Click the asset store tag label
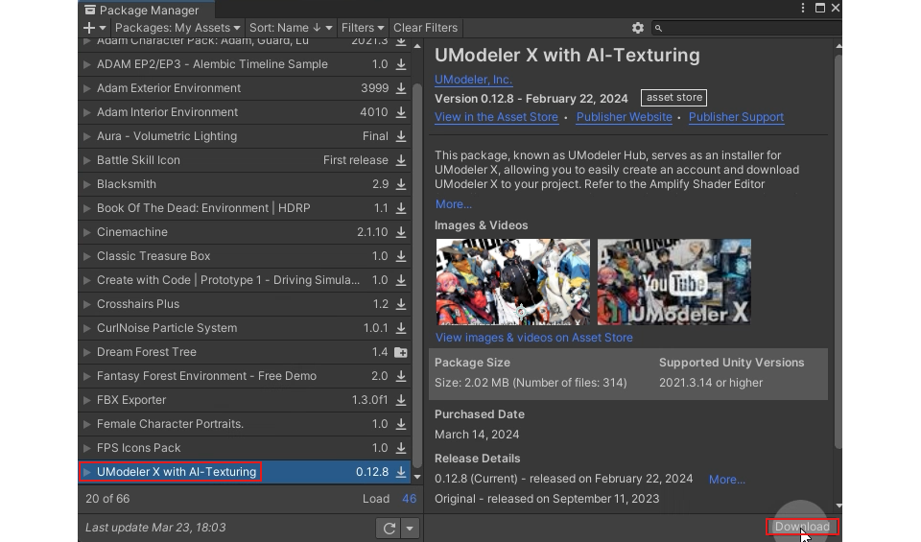The image size is (921, 542). point(673,98)
